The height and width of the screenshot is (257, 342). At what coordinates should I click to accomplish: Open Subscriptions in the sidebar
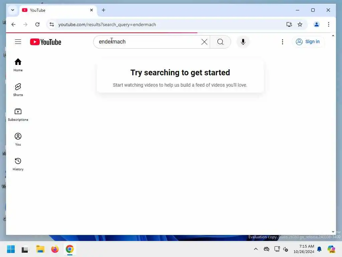[18, 115]
